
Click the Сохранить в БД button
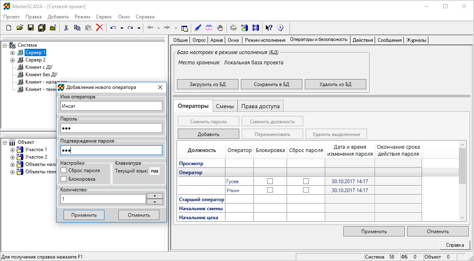point(272,84)
